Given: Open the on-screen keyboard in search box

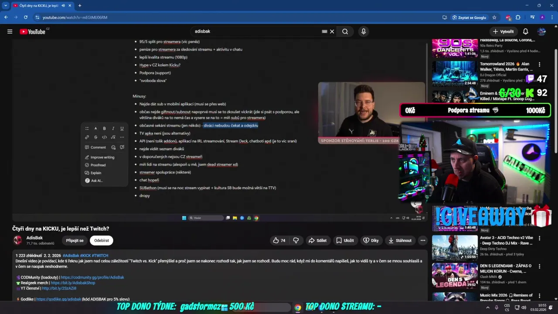Looking at the screenshot, I should tap(324, 31).
